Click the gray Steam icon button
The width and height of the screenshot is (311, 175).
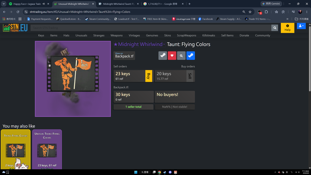163,56
